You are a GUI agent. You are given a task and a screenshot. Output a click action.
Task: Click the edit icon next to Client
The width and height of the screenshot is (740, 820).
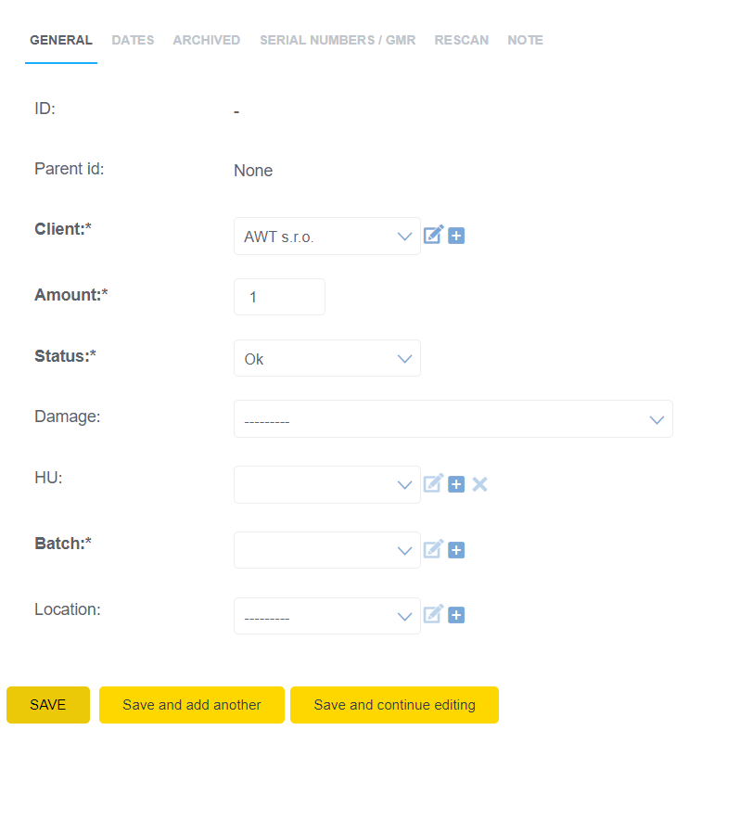[433, 236]
